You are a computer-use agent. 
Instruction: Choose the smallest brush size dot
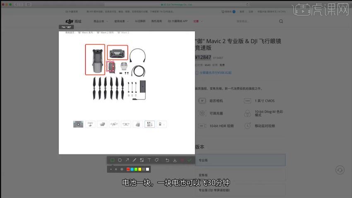pos(111,169)
